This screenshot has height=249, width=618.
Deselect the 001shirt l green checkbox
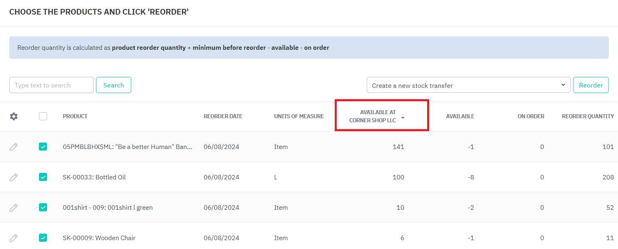point(43,208)
